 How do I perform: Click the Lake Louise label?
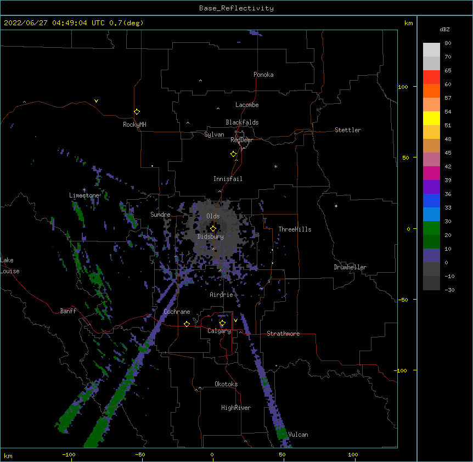(x=10, y=266)
